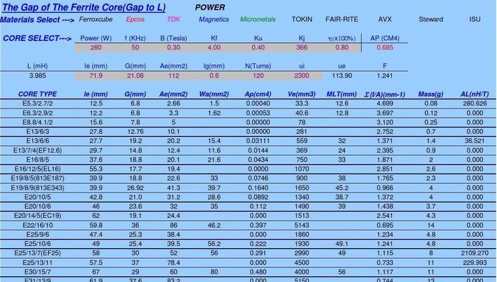This screenshot has height=282, width=497.
Task: Click the Wa(mm2) column header
Action: [214, 94]
